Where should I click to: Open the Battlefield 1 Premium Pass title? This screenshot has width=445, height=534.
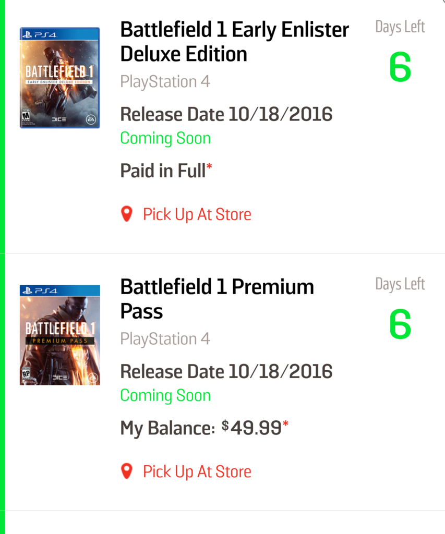point(217,299)
